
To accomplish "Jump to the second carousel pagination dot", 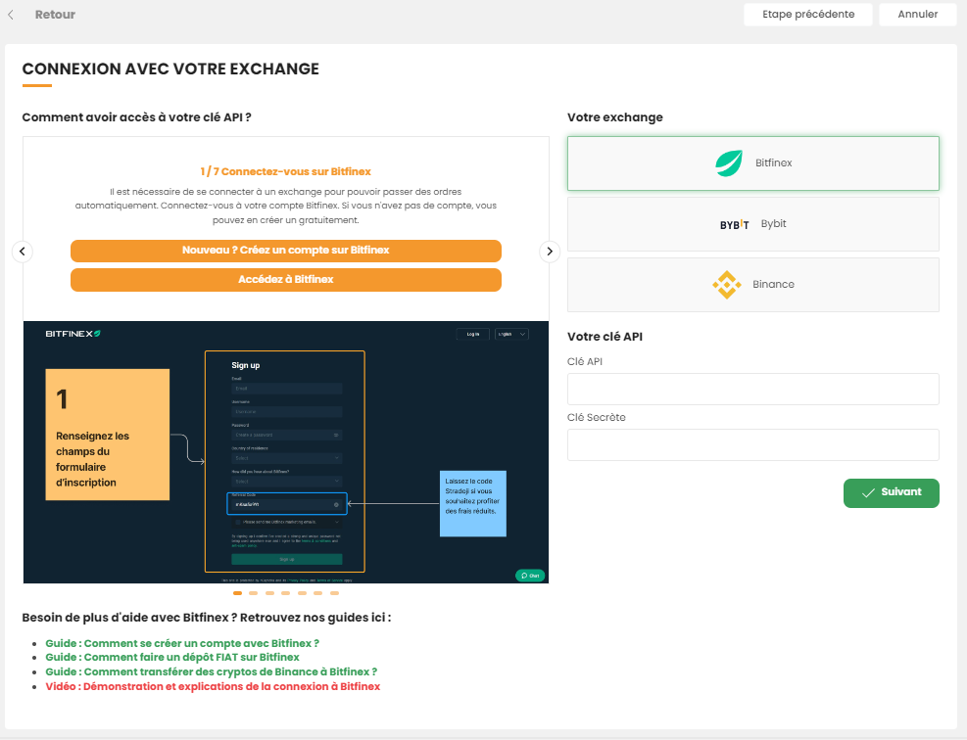I will [x=254, y=593].
